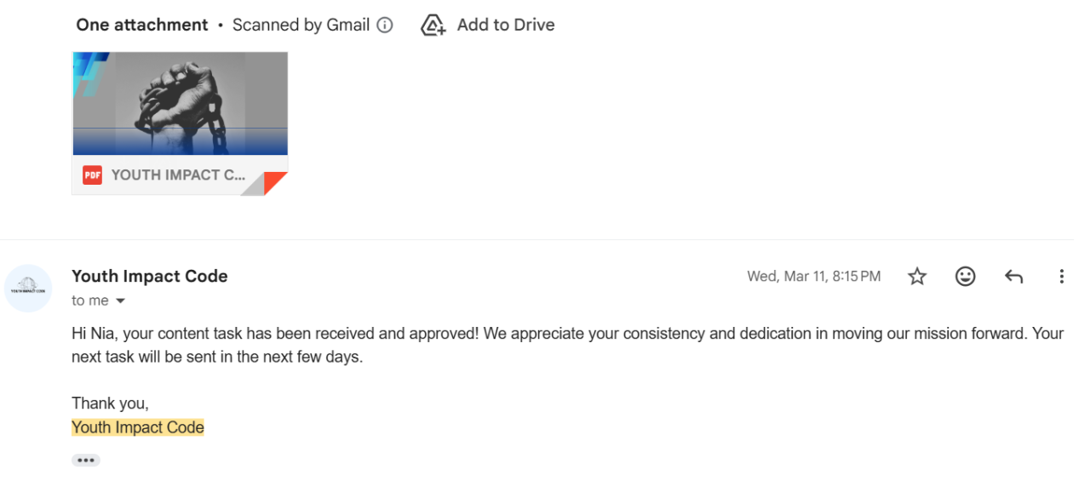Expand recipient details arrow next to 'to me'
Viewport: 1090px width, 498px height.
120,301
